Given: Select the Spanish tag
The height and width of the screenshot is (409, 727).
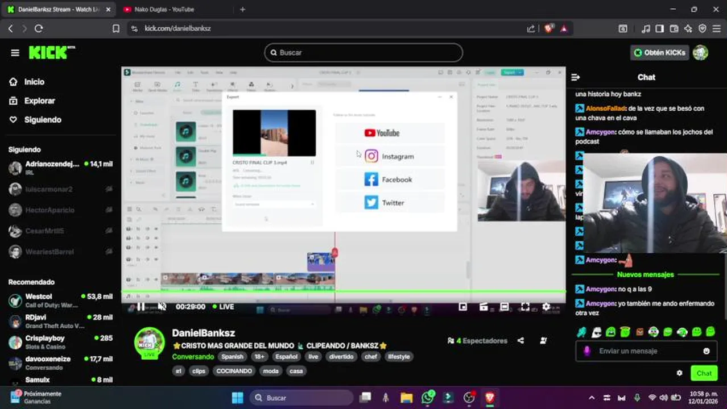Looking at the screenshot, I should pos(232,357).
